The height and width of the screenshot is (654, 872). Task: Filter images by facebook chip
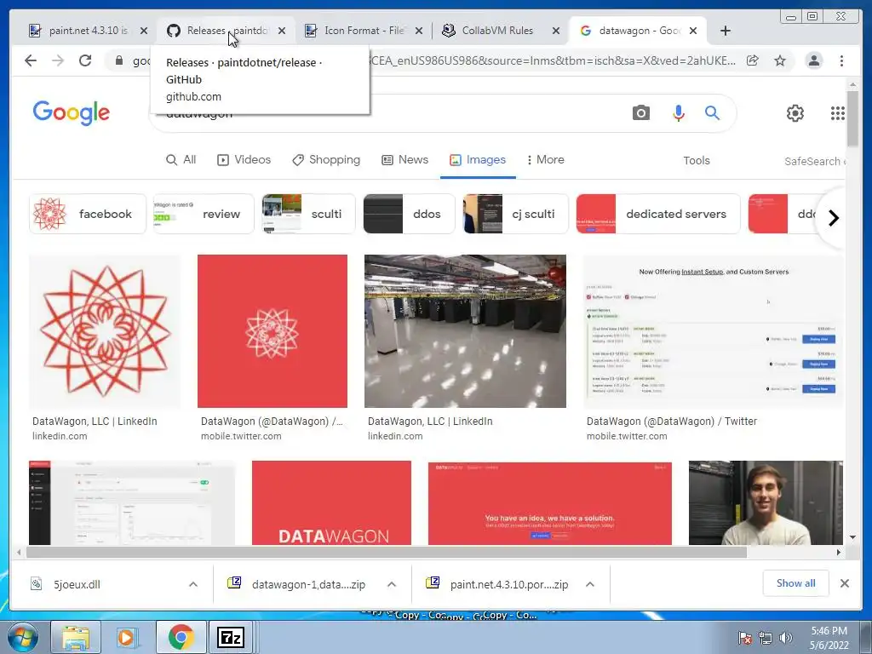(x=88, y=214)
